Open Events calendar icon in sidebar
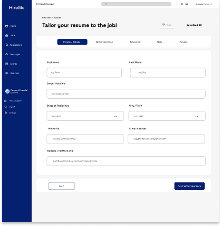The width and height of the screenshot is (221, 226). [x=7, y=64]
